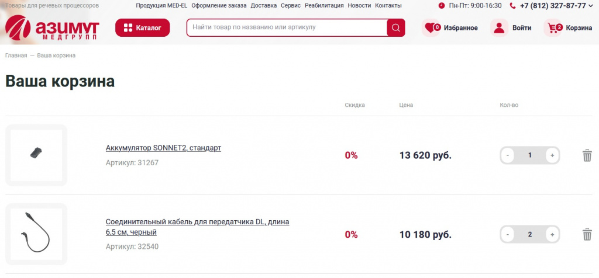Focus the product search field
The width and height of the screenshot is (599, 278).
[287, 27]
